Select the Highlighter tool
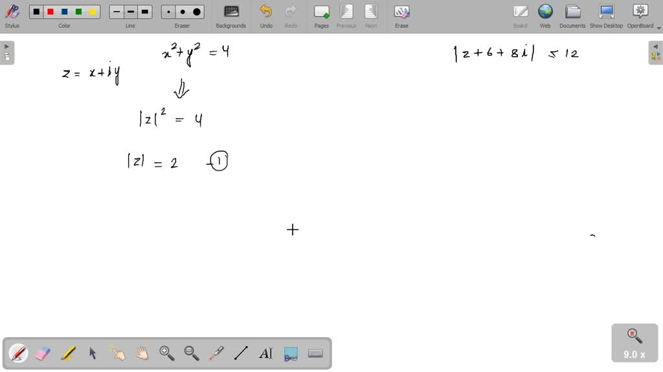This screenshot has width=663, height=372. coord(68,353)
